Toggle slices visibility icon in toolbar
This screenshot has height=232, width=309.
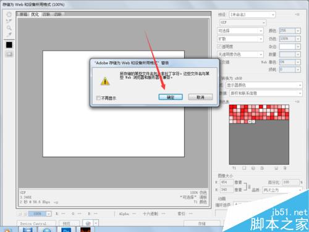tap(9, 54)
